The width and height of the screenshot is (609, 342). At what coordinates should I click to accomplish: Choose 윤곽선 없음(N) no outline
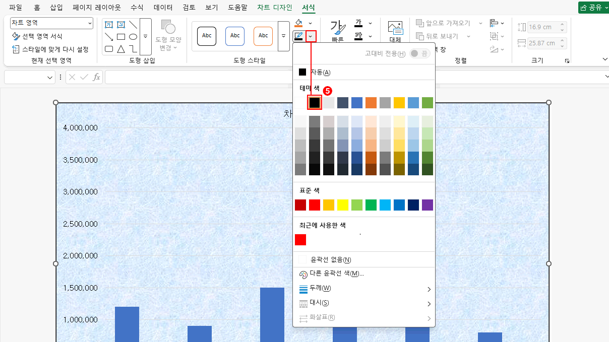363,259
